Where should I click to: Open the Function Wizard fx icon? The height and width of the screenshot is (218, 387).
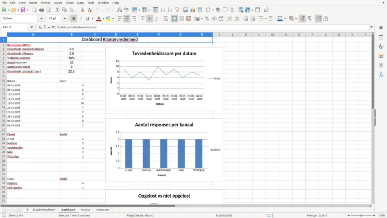click(40, 27)
